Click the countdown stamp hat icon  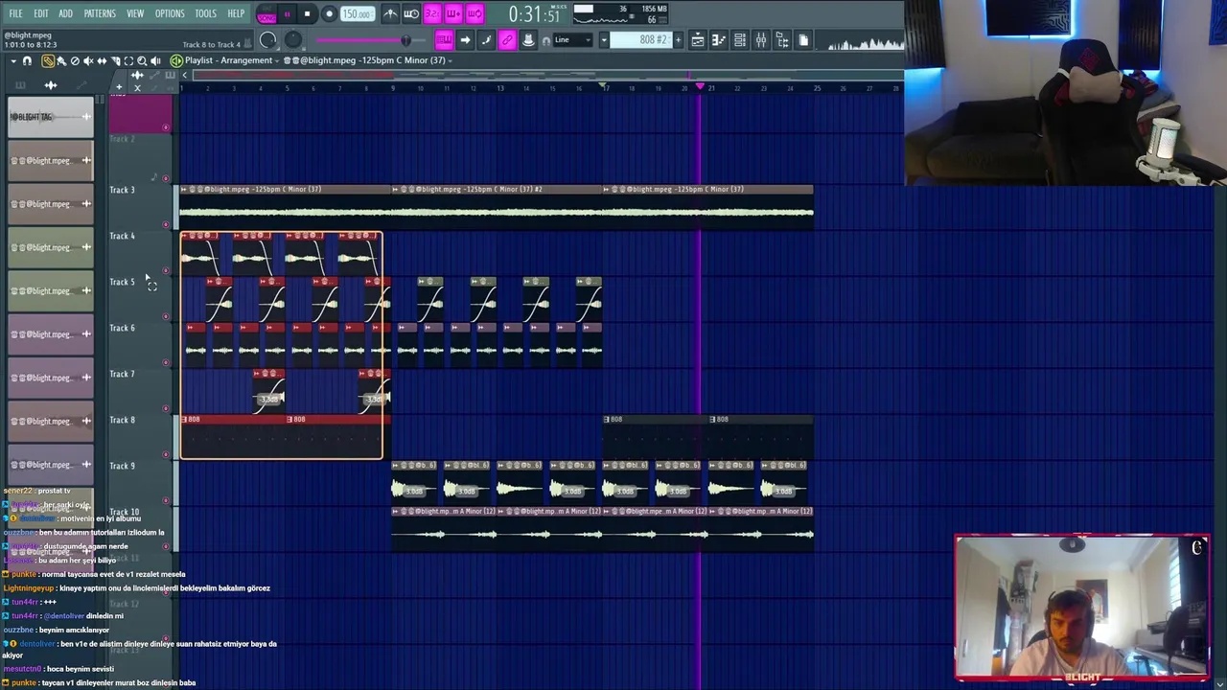click(528, 40)
